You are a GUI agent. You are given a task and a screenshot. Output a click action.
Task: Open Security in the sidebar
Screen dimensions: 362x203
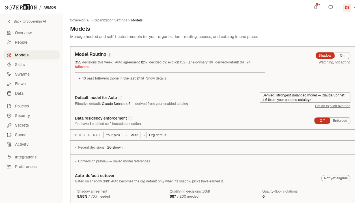pyautogui.click(x=31, y=116)
